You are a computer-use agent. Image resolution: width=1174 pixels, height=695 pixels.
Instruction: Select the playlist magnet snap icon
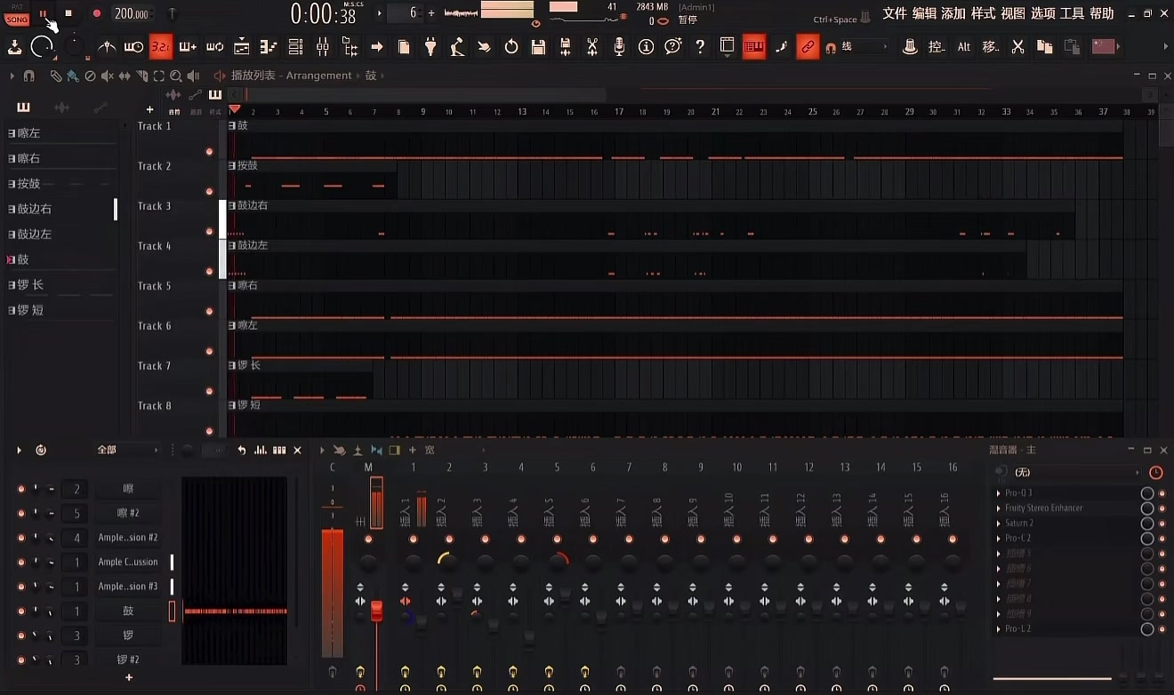click(x=28, y=76)
